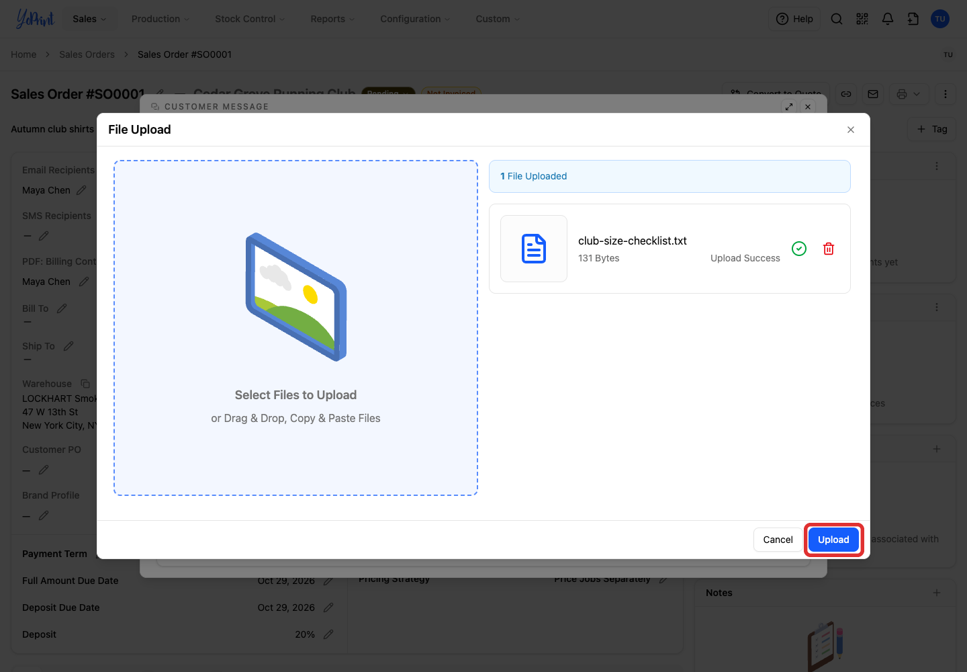Click the copy link icon in order toolbar
Viewport: 967px width, 672px height.
tap(846, 94)
